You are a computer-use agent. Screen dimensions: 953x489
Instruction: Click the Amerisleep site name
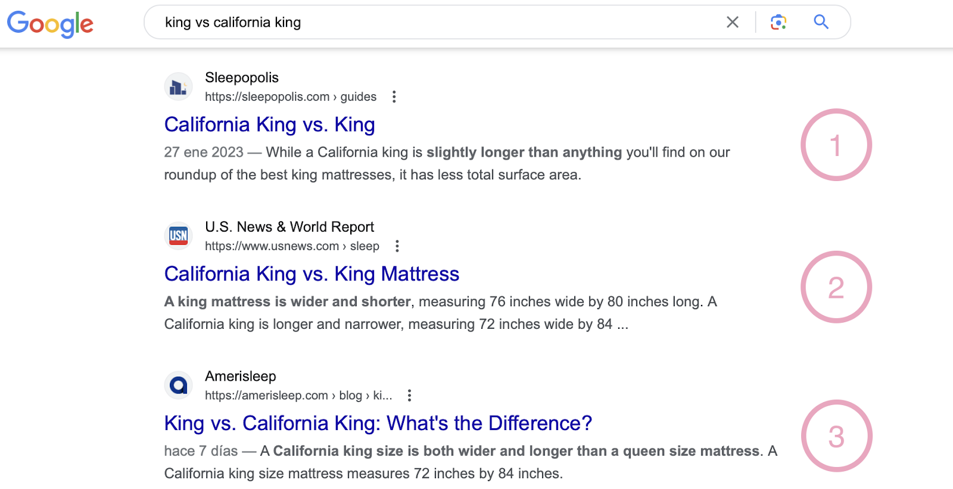[240, 376]
